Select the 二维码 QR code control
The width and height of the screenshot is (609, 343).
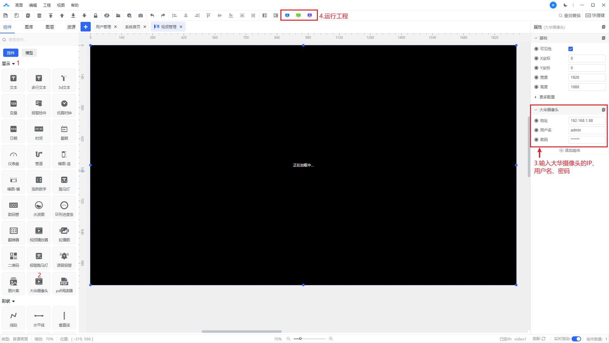coord(13,259)
